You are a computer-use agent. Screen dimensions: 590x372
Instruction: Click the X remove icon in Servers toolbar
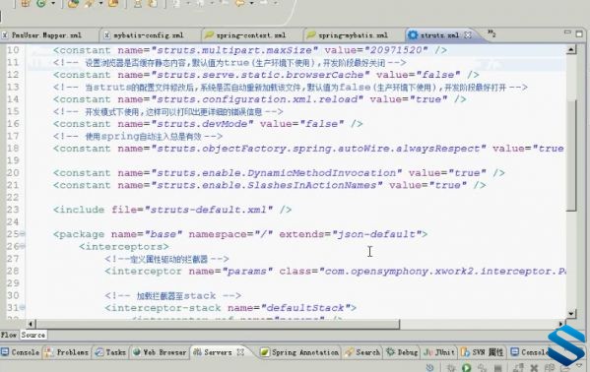pos(534,368)
